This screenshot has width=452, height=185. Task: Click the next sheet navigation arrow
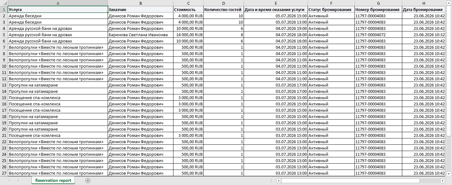18,181
